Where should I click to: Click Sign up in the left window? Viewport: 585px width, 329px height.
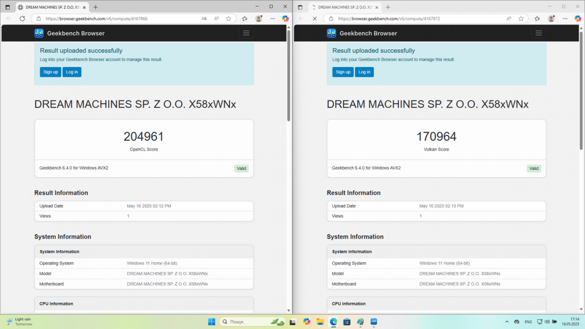(x=50, y=72)
